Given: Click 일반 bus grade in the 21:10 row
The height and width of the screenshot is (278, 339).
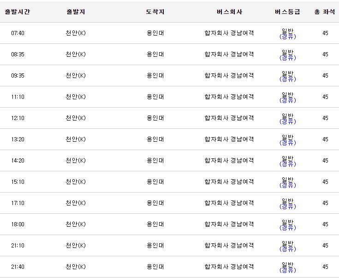Looking at the screenshot, I should coord(287,243).
